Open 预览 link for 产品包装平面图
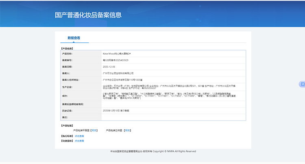Viewport: 305px width, 164px height. click(x=94, y=130)
